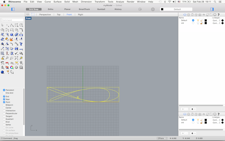Click the checkmark Check tool
The image size is (225, 141).
pos(16,53)
